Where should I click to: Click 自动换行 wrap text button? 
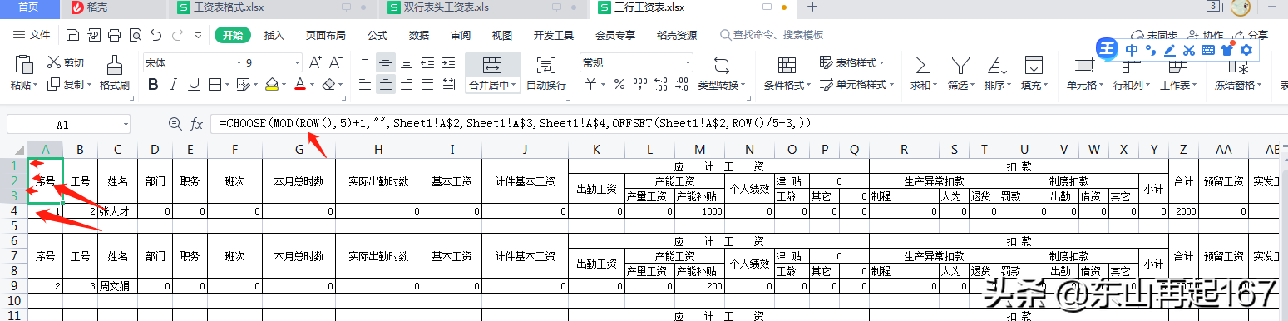[546, 73]
